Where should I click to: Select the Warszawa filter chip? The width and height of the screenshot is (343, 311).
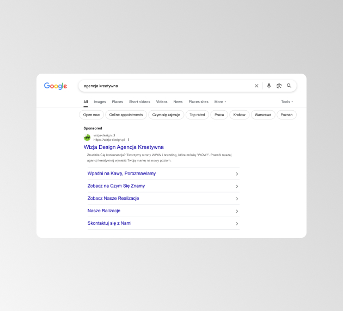click(263, 115)
